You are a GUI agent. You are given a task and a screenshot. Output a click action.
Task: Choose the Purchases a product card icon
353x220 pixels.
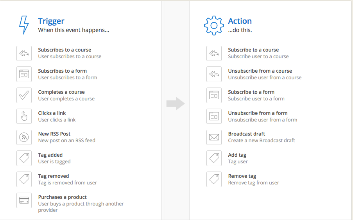(x=24, y=200)
